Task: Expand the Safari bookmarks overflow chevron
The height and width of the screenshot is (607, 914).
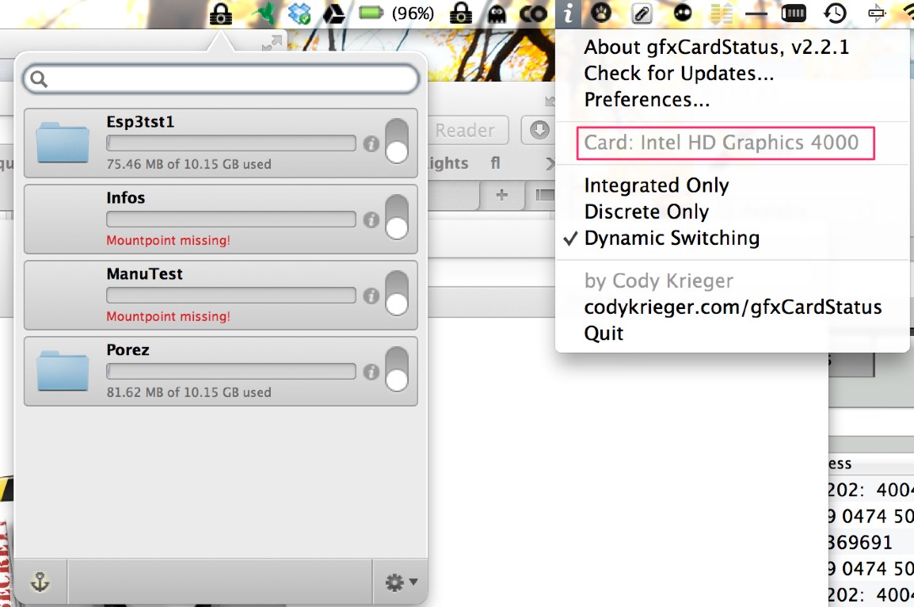Action: pos(550,164)
